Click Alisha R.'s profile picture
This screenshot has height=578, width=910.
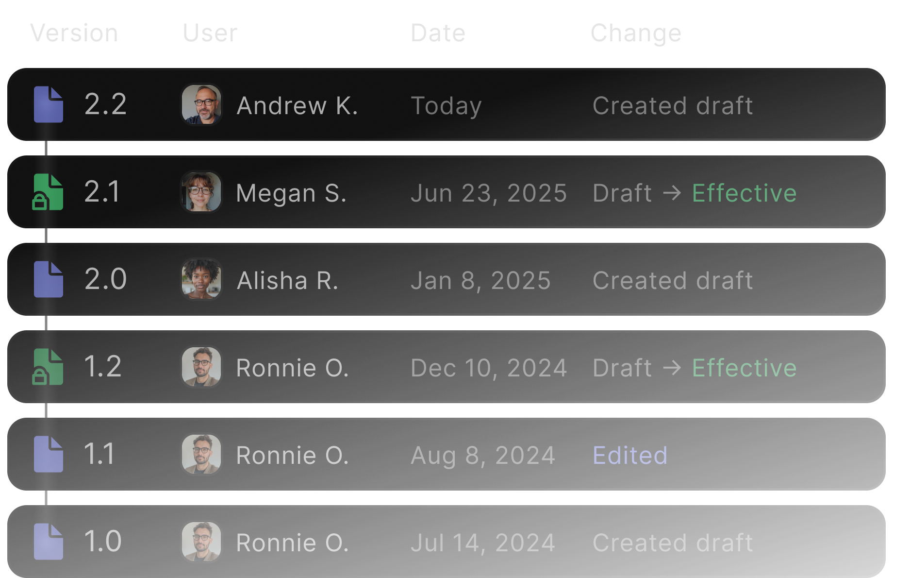click(201, 279)
